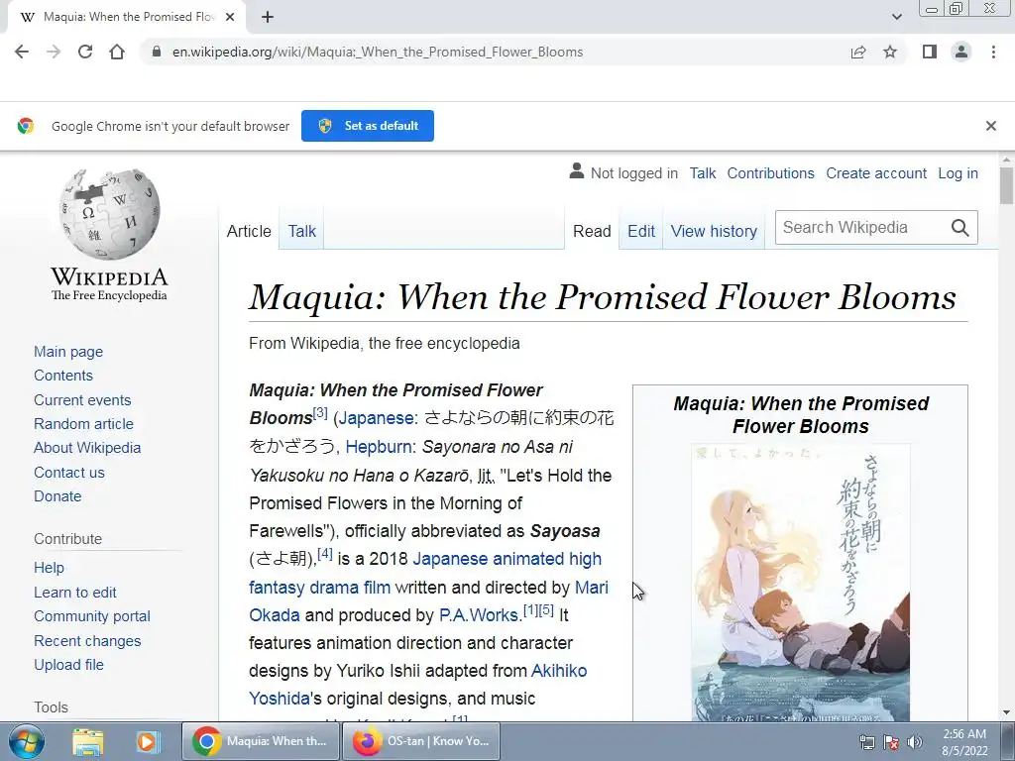Open Current events
The height and width of the screenshot is (761, 1015).
tap(82, 400)
